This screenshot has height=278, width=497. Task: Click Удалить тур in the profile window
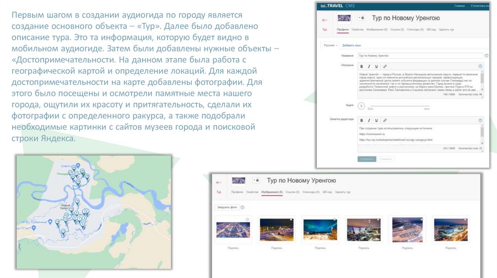tap(447, 30)
